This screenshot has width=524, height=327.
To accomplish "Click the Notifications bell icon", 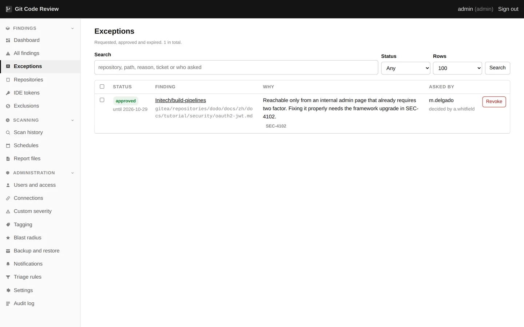I will [8, 264].
